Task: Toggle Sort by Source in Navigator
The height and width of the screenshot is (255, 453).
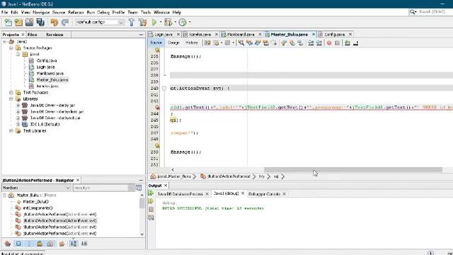Action: pos(84,244)
